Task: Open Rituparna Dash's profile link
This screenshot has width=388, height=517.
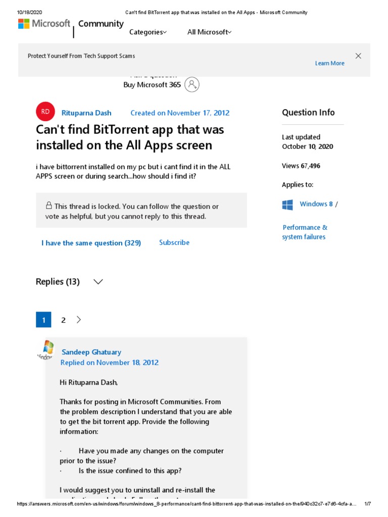Action: pos(86,113)
